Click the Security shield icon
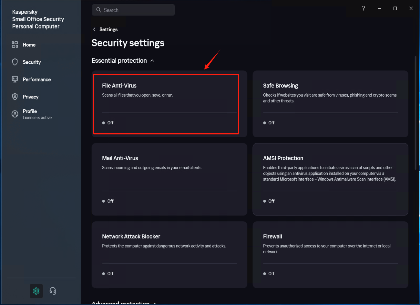This screenshot has height=305, width=420. [x=15, y=62]
